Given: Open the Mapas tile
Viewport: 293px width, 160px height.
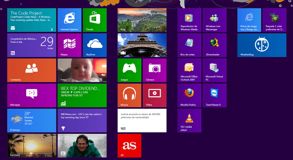Looking at the screenshot, I should pos(70,45).
